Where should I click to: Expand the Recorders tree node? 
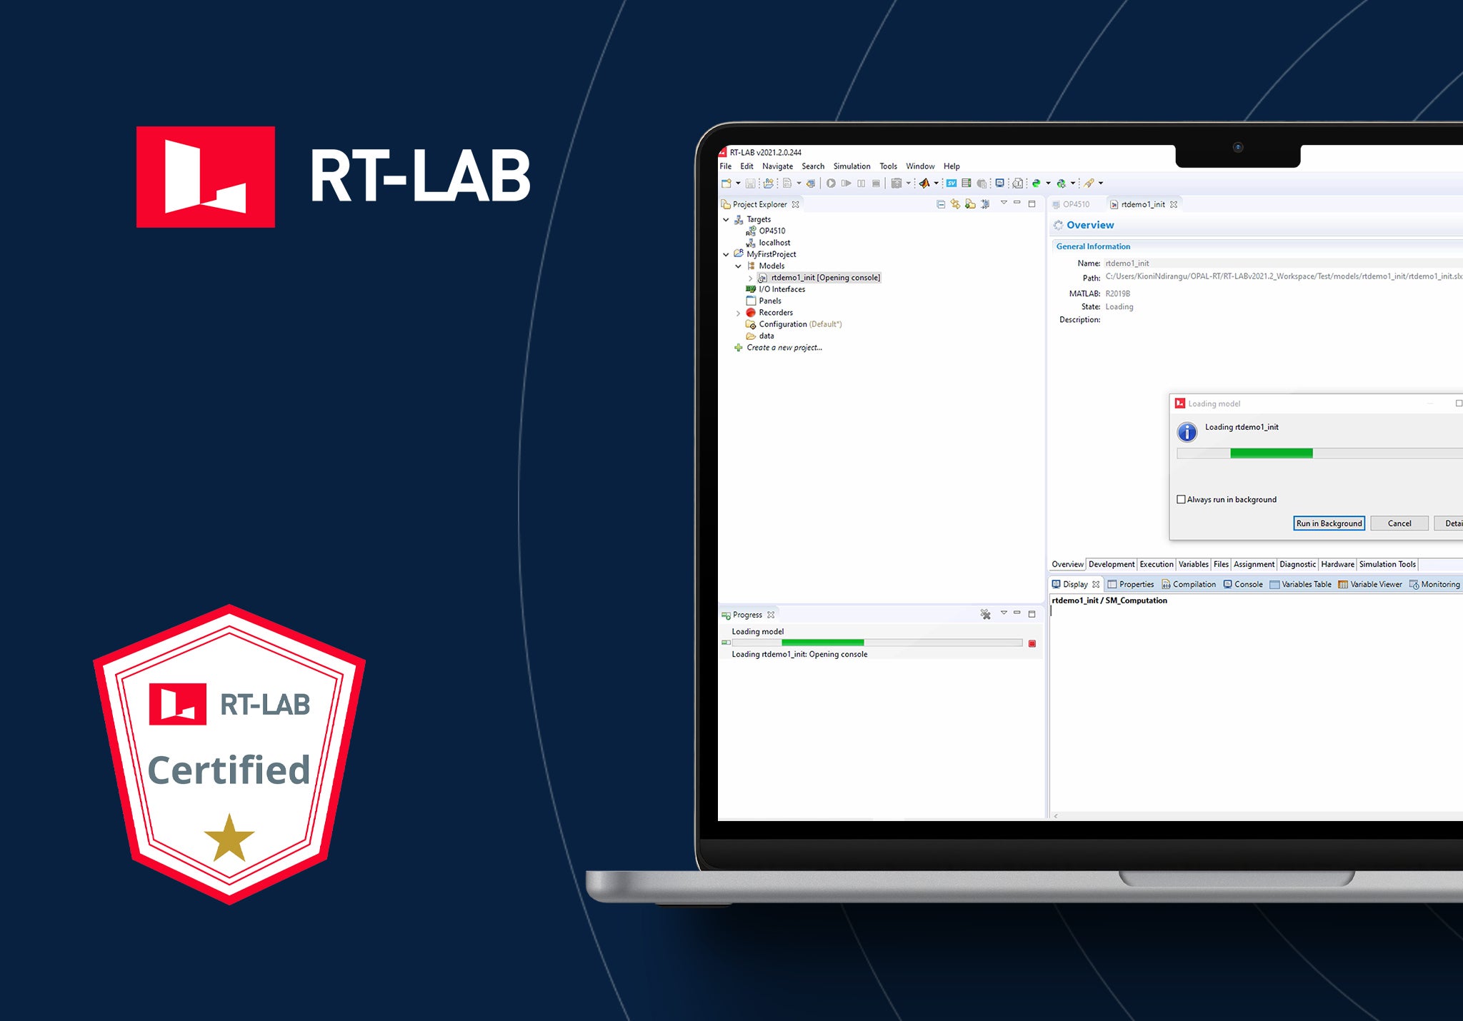point(739,313)
